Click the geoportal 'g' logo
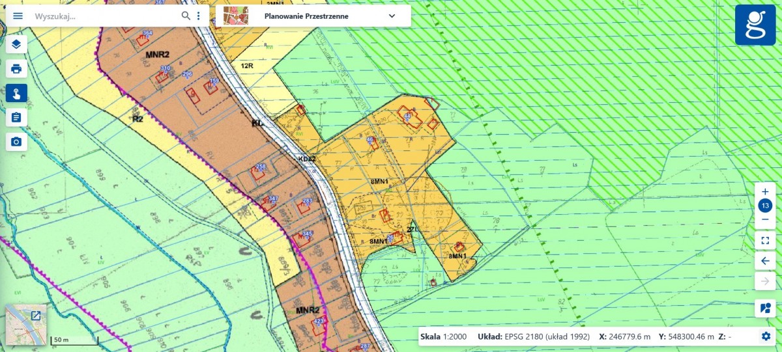This screenshot has width=782, height=352. coord(755,25)
